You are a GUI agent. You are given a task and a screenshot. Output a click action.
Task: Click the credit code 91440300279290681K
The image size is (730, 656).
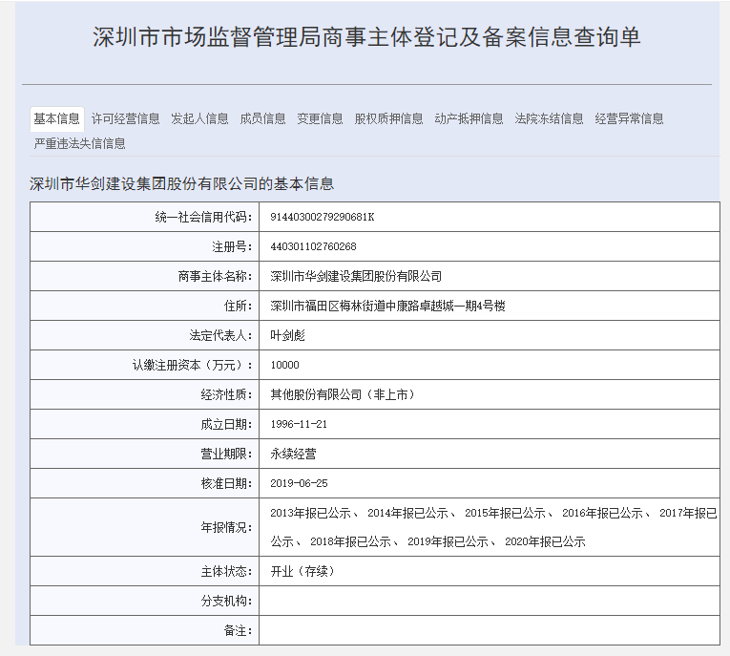point(323,217)
